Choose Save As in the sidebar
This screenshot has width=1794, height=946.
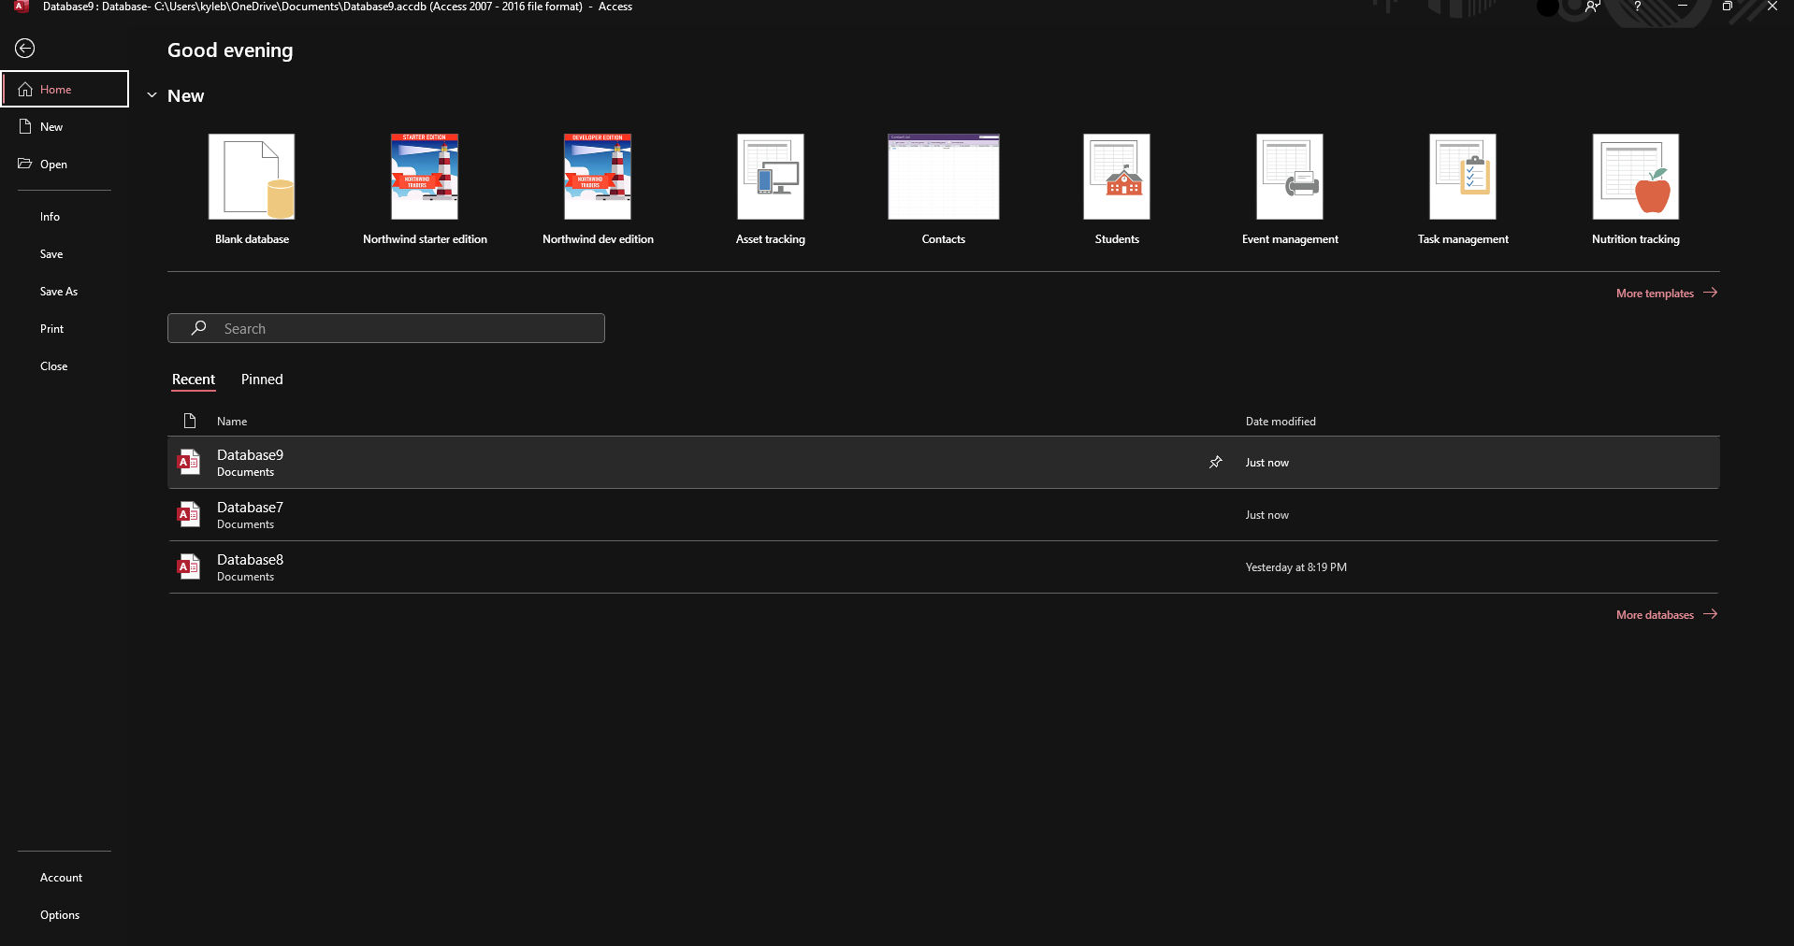(x=65, y=291)
